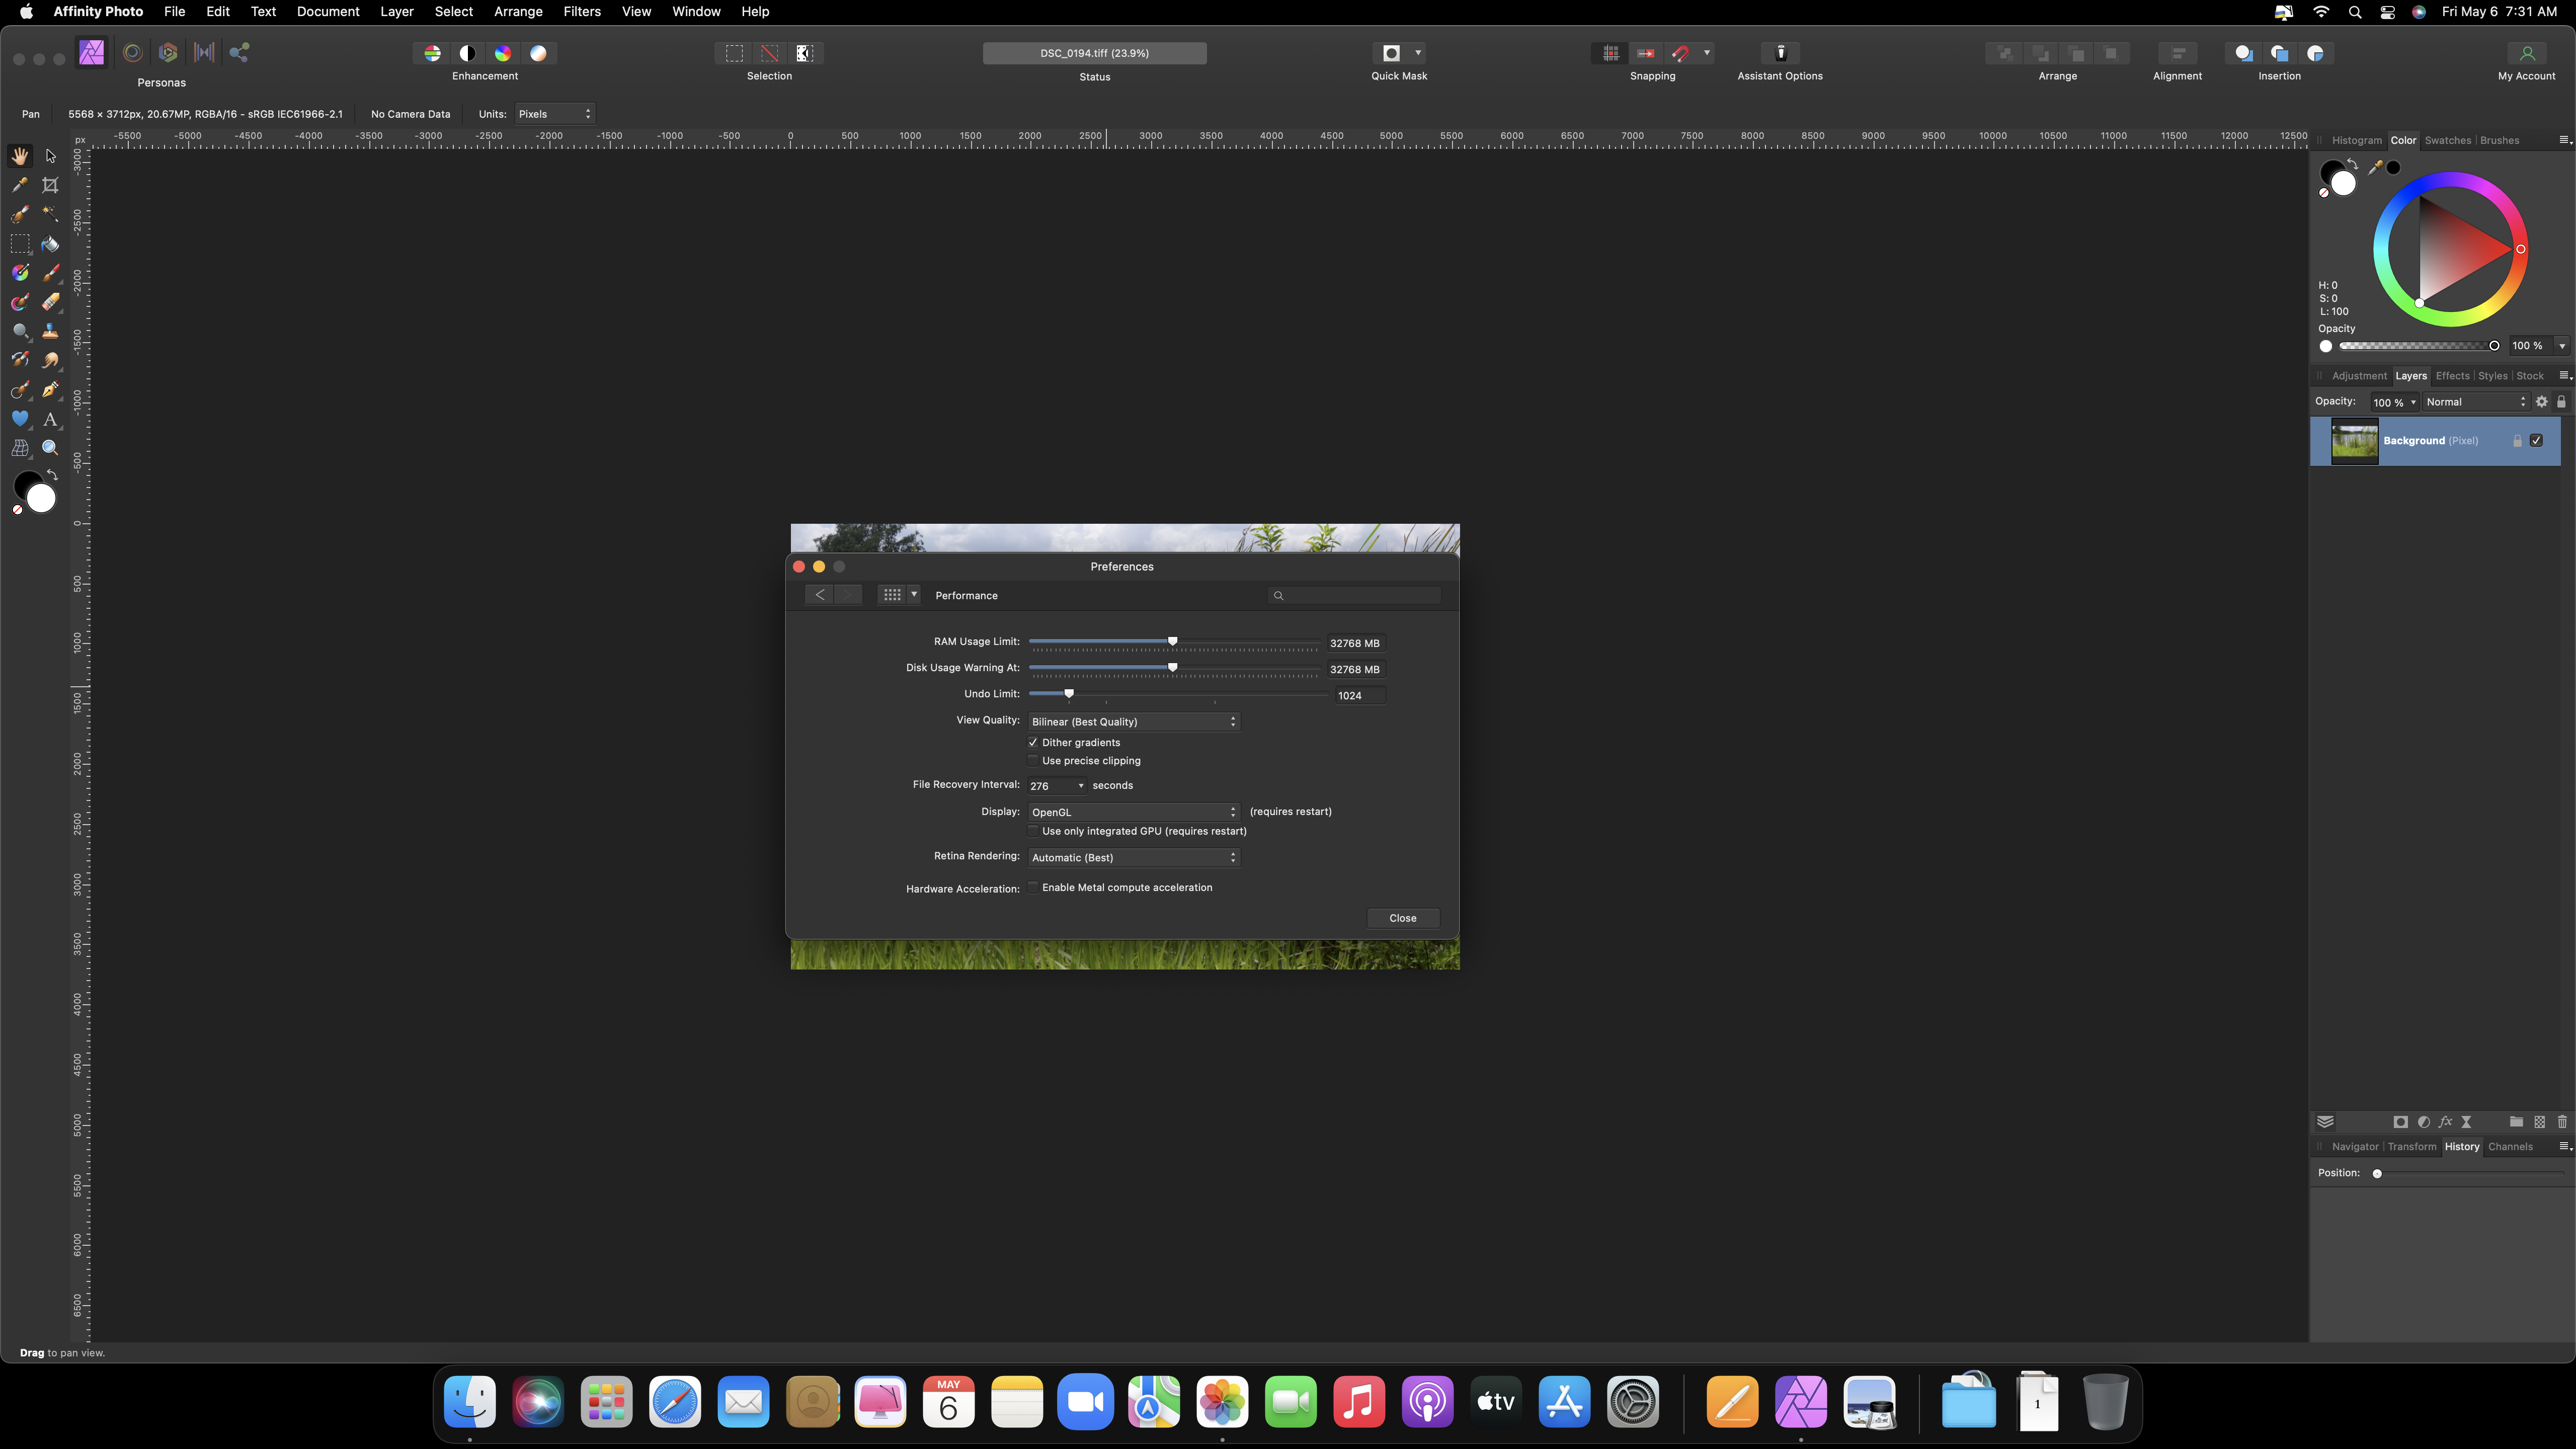The image size is (2576, 1449).
Task: Enable Use precise clipping
Action: coord(1033,761)
